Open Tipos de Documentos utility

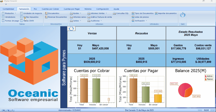tap(144, 13)
